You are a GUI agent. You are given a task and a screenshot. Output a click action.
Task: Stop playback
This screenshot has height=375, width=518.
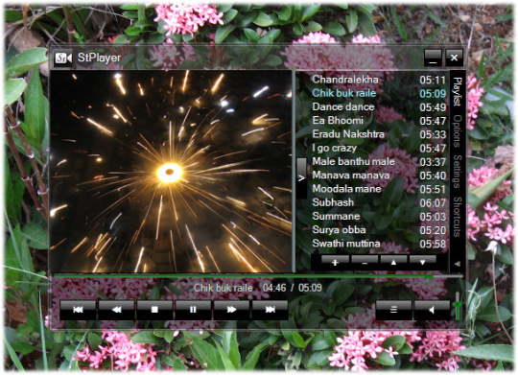click(154, 310)
